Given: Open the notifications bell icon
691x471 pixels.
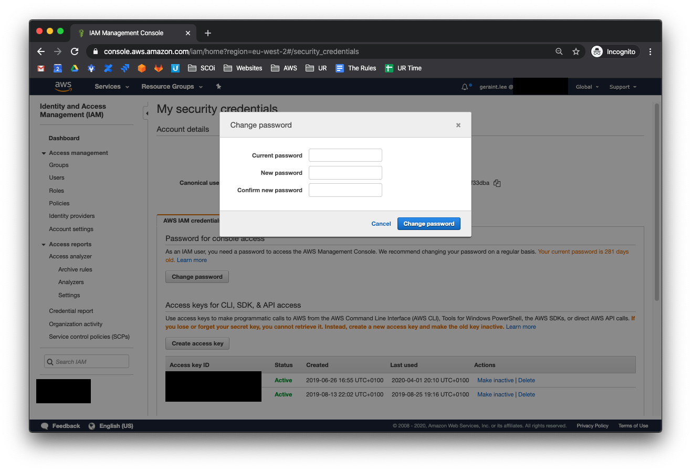Looking at the screenshot, I should click(x=465, y=87).
